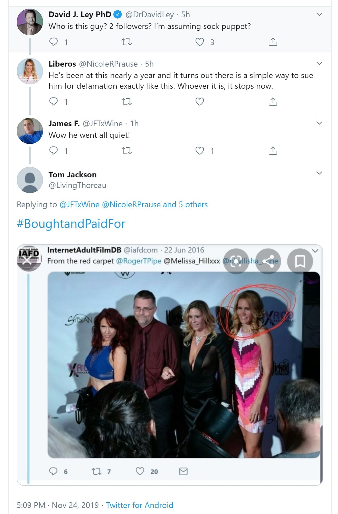Open dropdown menu on David J. Ley's tweet

(x=319, y=14)
